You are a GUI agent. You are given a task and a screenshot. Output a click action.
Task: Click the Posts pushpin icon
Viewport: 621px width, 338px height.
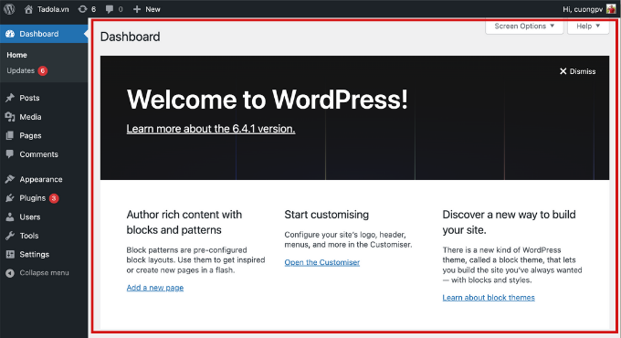point(10,98)
